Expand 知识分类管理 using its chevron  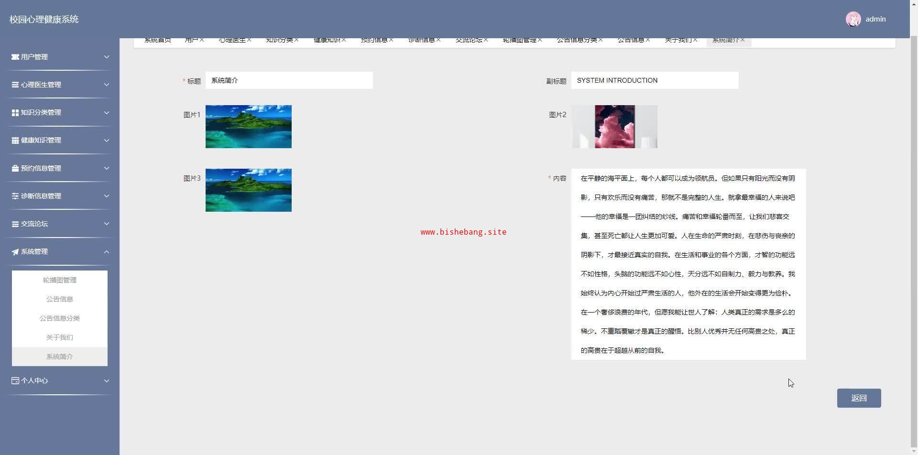pyautogui.click(x=107, y=112)
